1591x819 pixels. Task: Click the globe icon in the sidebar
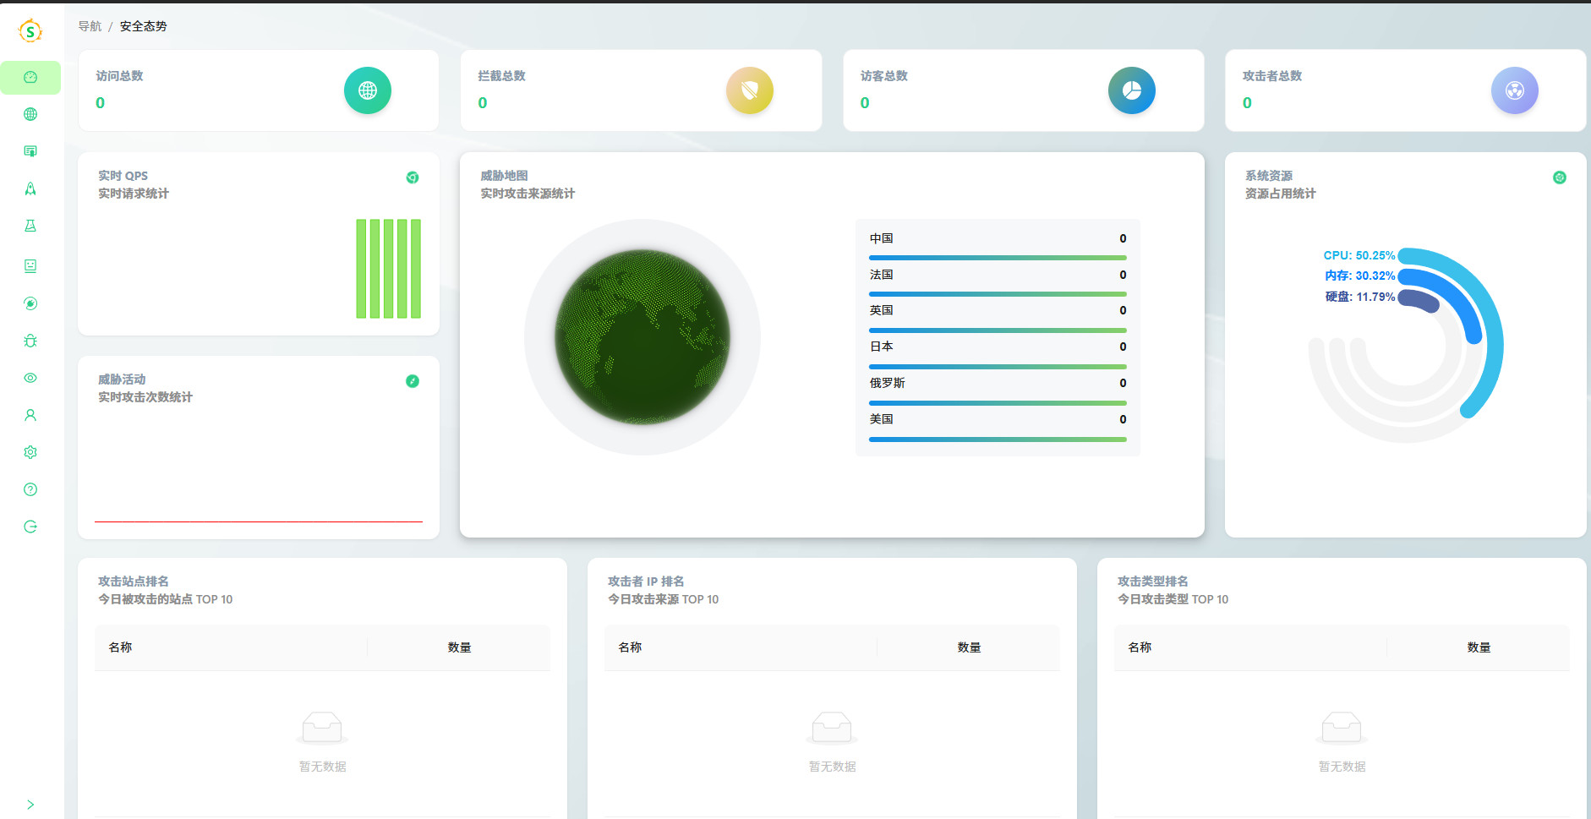tap(30, 114)
